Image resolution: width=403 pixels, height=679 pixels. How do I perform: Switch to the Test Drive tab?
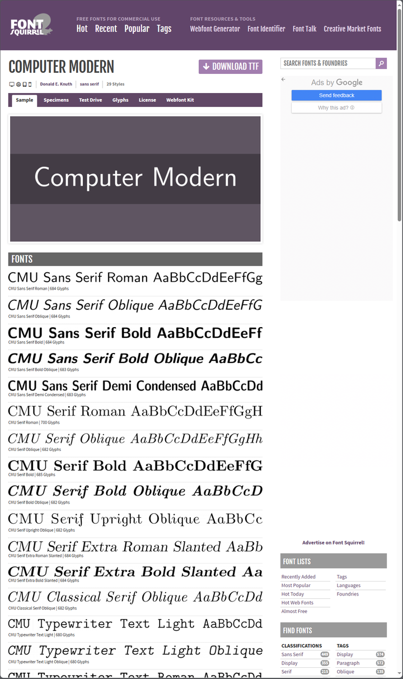click(x=90, y=100)
